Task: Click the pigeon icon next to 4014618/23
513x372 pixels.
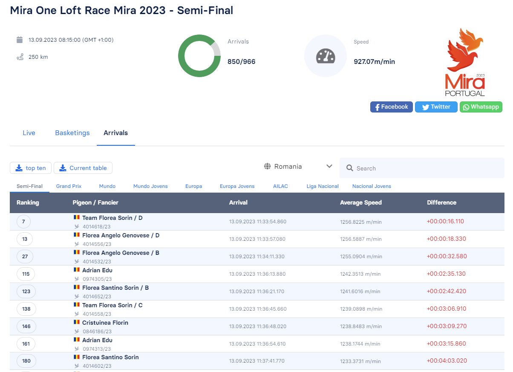Action: [77, 227]
